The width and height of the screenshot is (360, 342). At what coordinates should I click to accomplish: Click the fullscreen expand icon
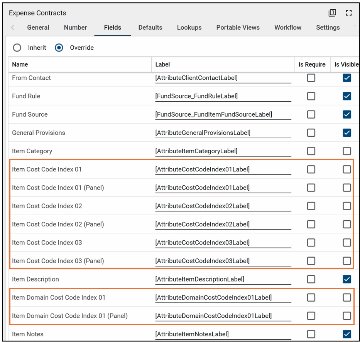(x=349, y=13)
